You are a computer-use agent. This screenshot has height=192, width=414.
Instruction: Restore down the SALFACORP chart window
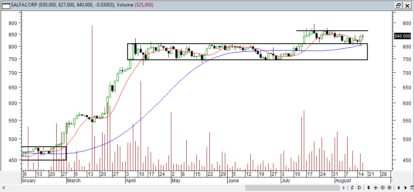[398, 5]
